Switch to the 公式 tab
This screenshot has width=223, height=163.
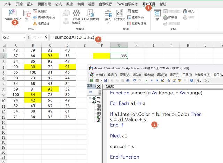[x=59, y=4]
